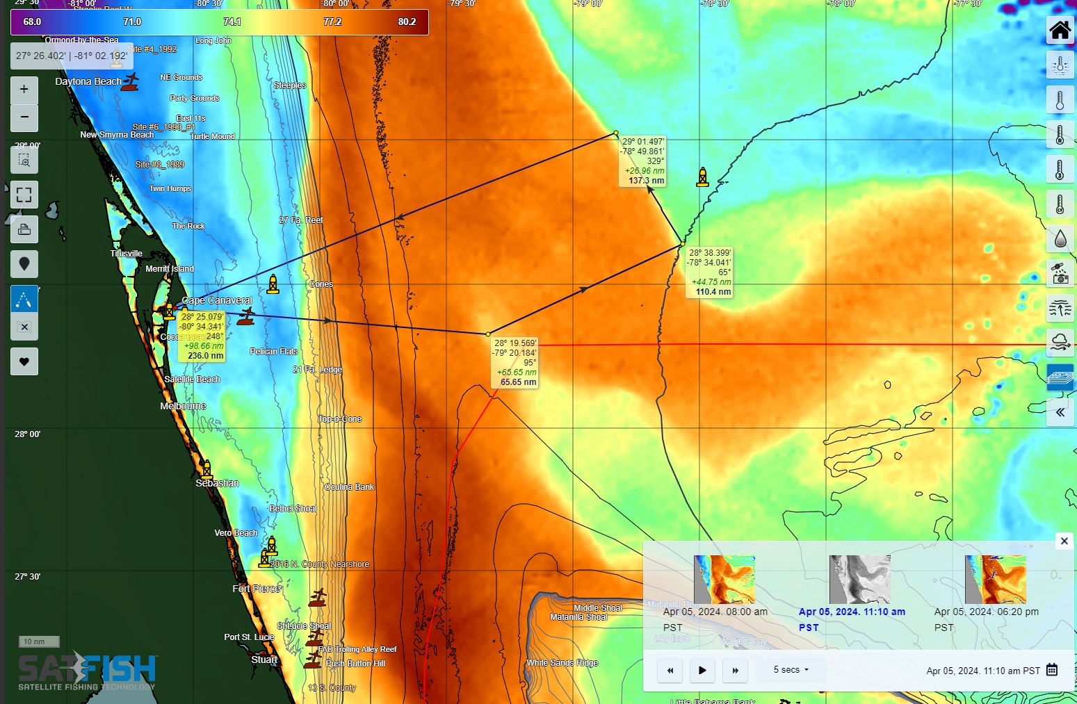Show the ocean currents layer
This screenshot has width=1077, height=704.
[1060, 308]
